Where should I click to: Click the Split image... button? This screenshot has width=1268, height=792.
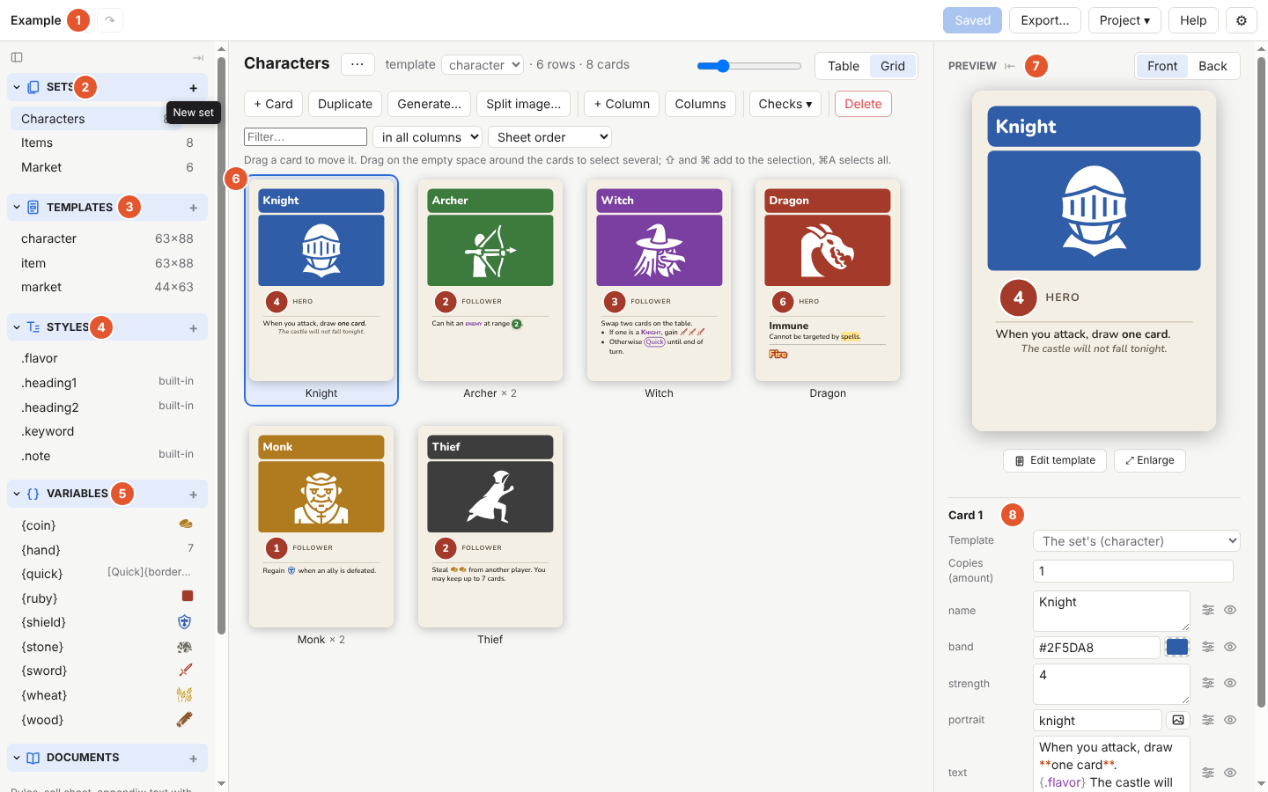click(523, 104)
